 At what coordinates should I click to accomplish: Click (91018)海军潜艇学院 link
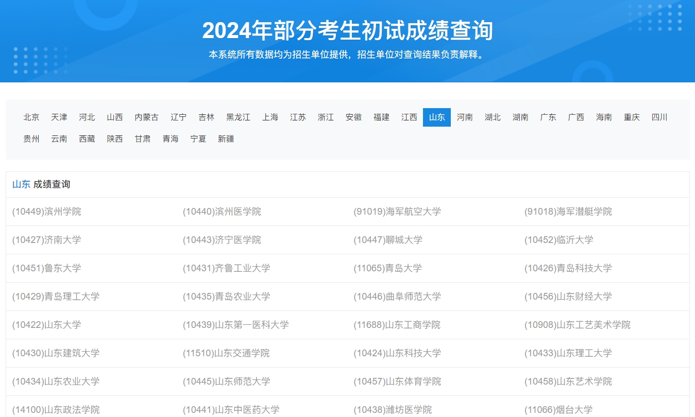(568, 212)
